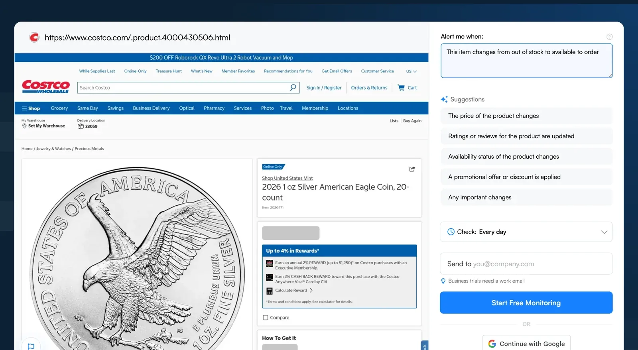
Task: Click the help icon beside Alert me when
Action: coord(609,37)
